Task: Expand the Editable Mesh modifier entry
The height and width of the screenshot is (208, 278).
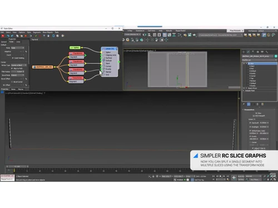Action: pyautogui.click(x=244, y=91)
